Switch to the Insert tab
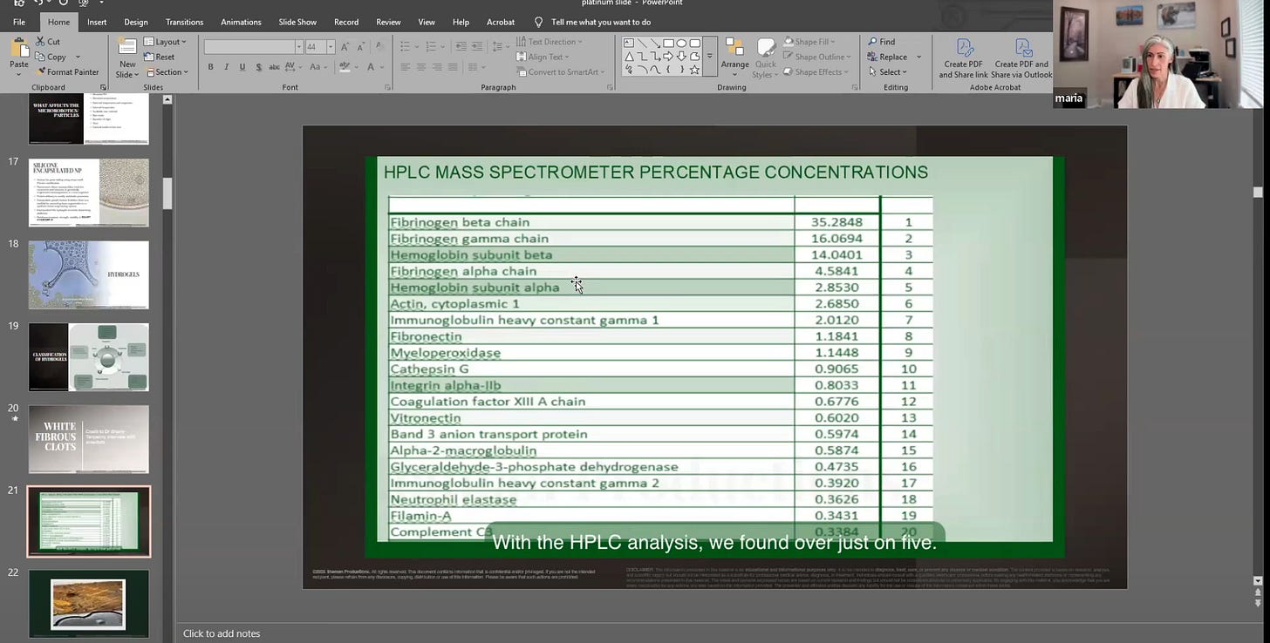 (97, 22)
